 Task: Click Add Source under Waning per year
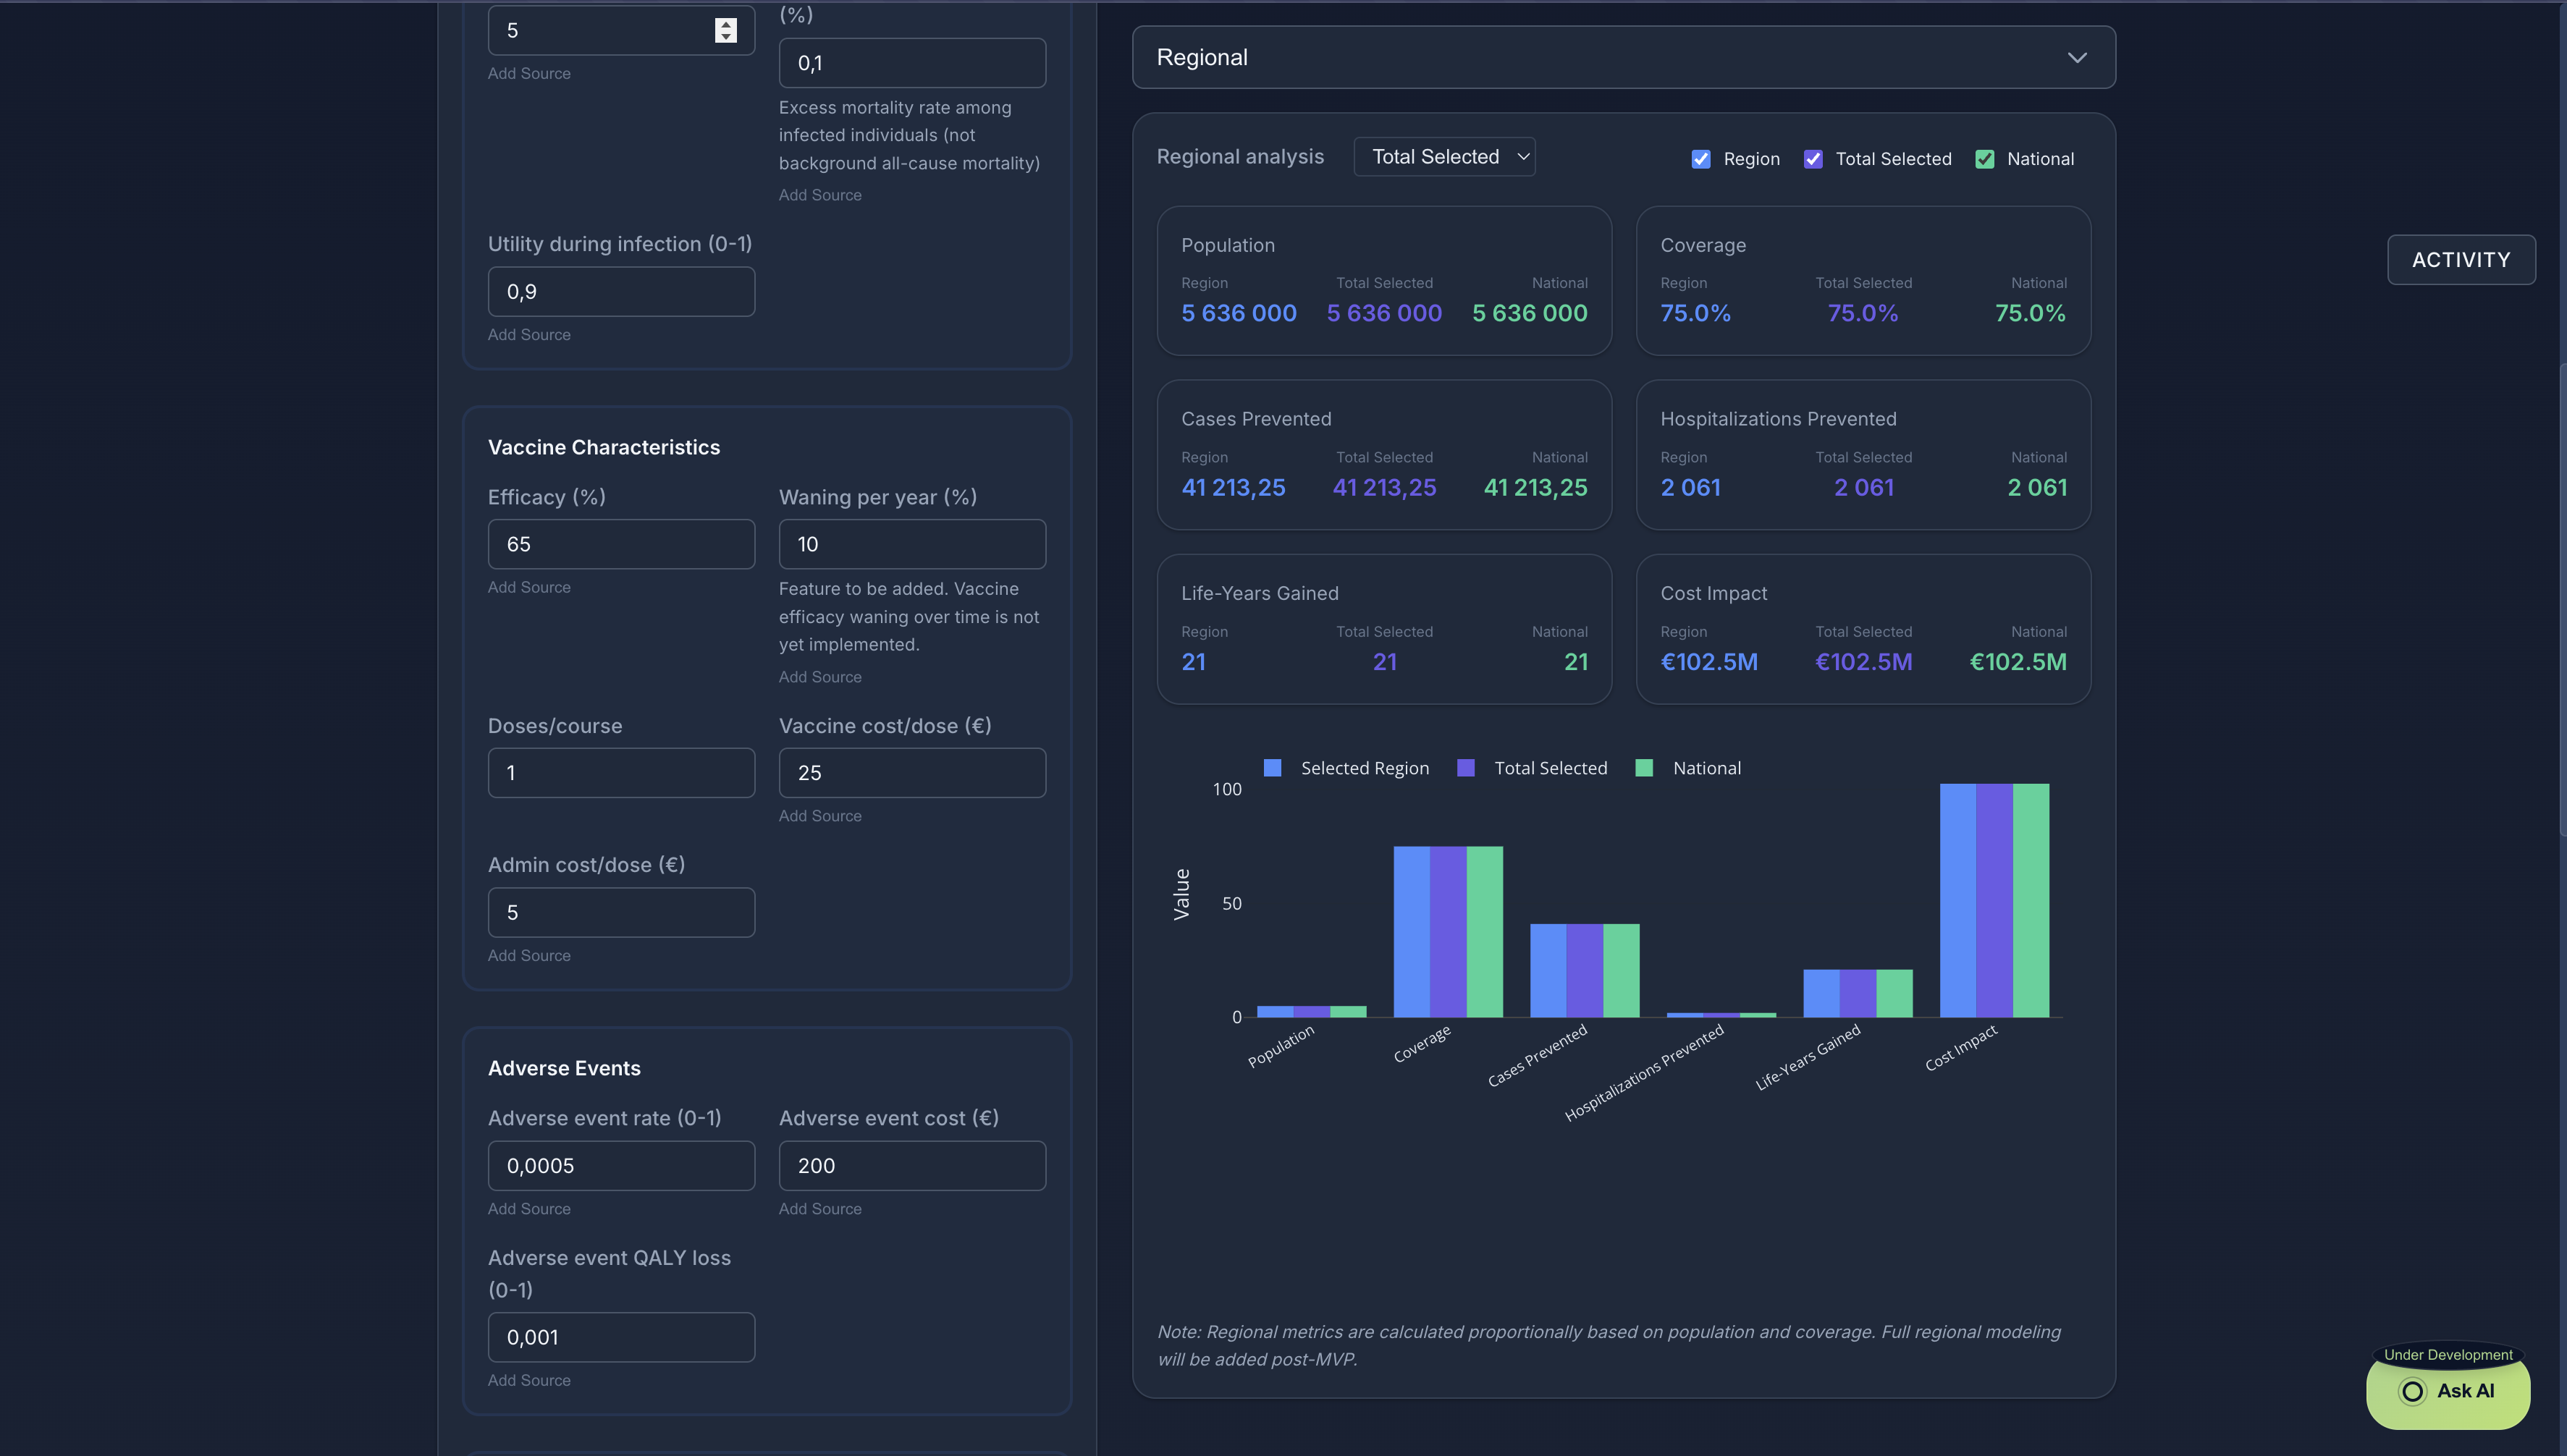[x=820, y=677]
